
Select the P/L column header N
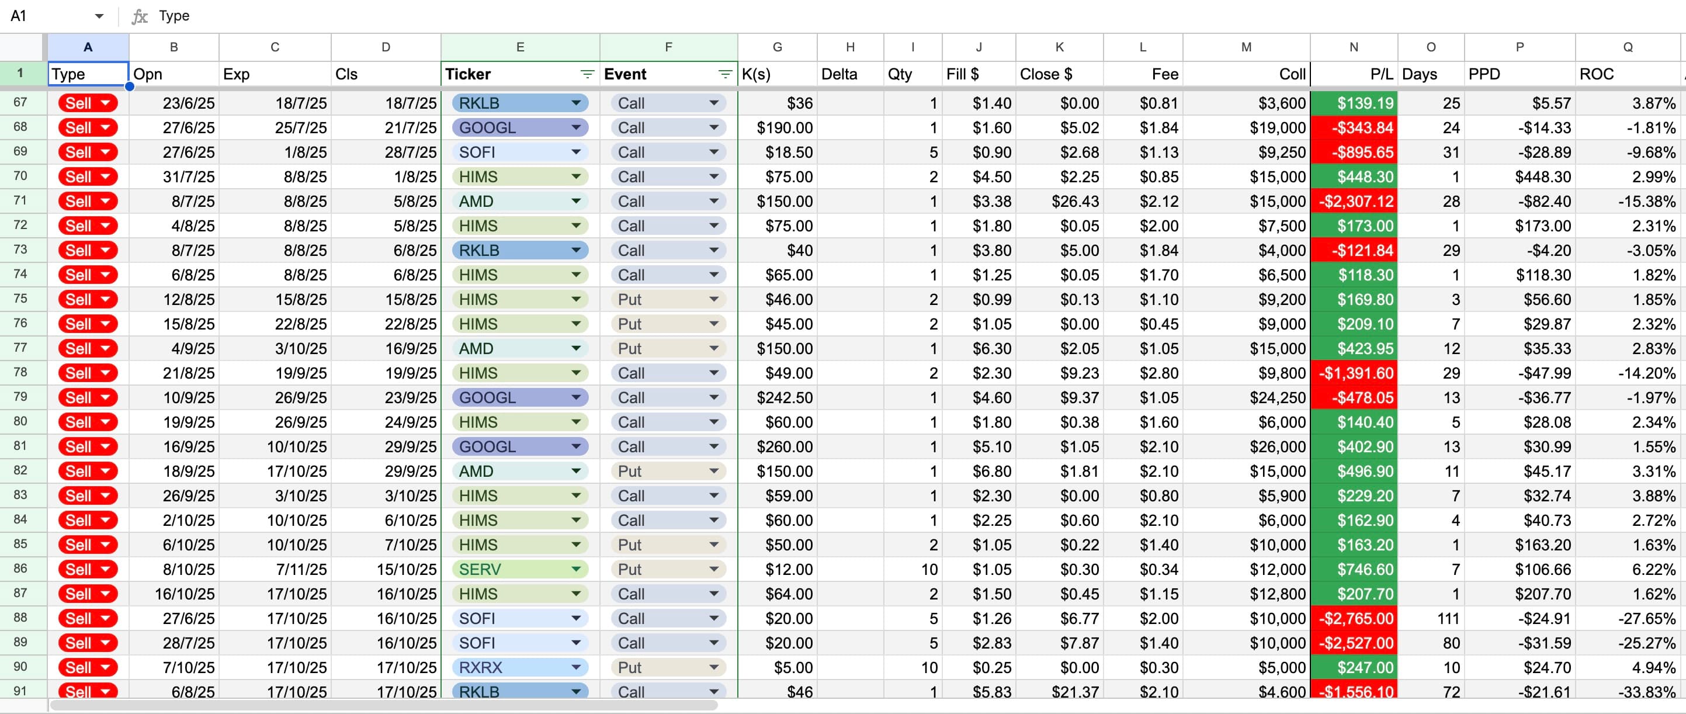[x=1353, y=47]
